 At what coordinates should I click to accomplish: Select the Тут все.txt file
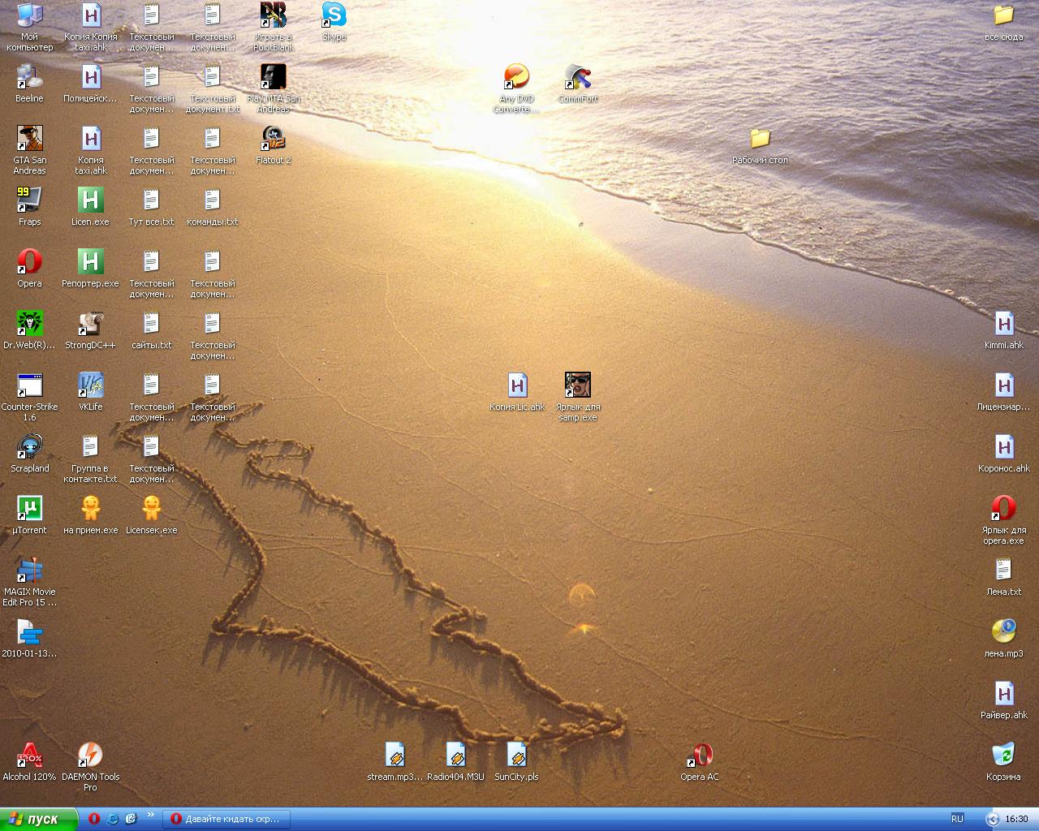pyautogui.click(x=151, y=207)
